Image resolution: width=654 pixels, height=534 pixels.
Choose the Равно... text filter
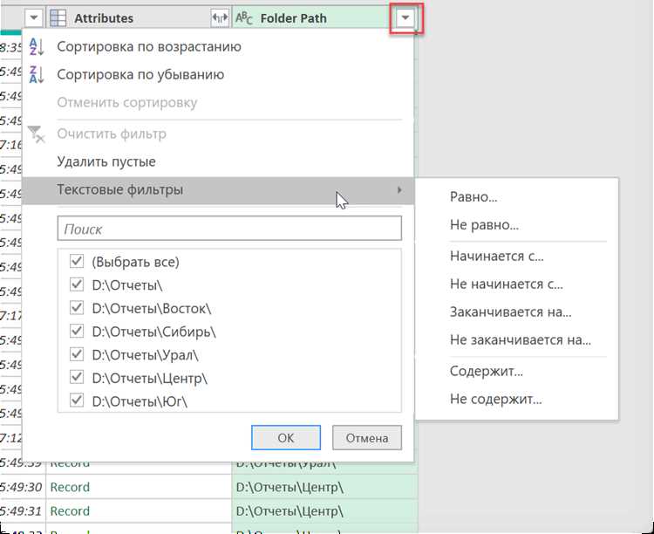pos(473,196)
